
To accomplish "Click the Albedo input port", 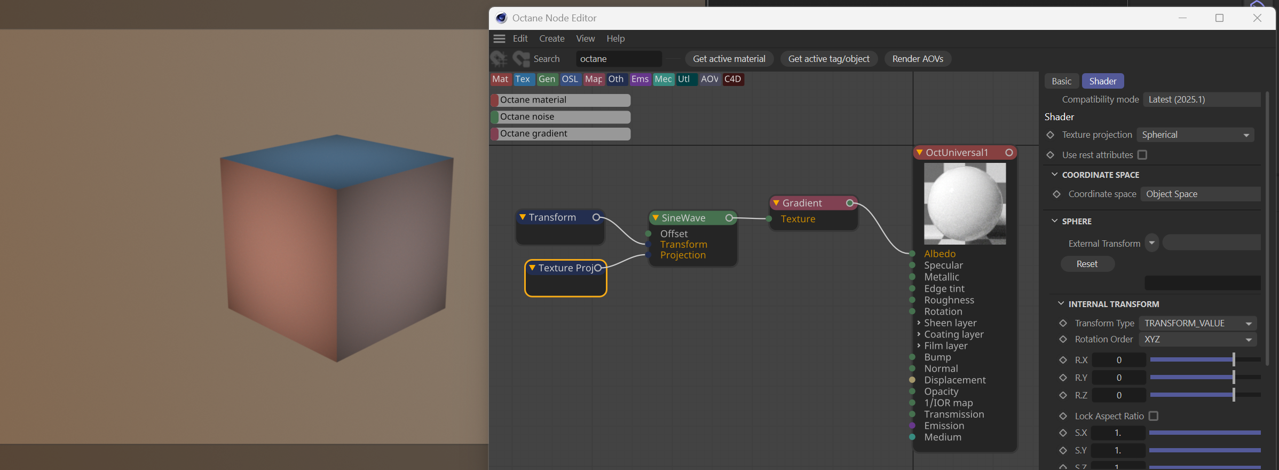I will [912, 254].
